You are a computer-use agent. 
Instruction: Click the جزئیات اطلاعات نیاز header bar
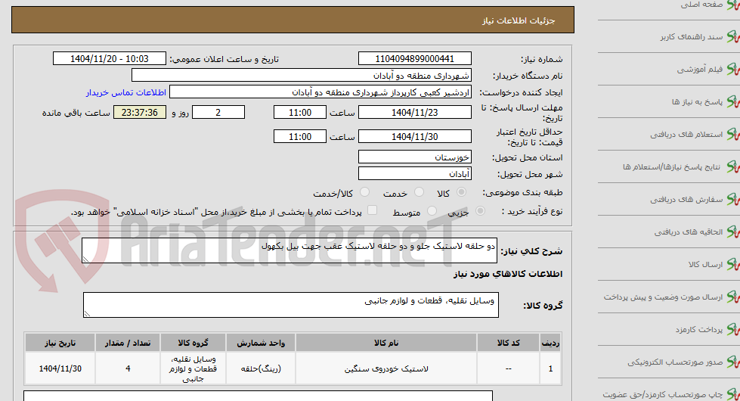point(293,20)
